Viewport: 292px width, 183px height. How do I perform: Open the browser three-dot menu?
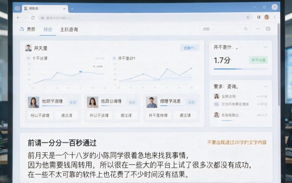point(275,17)
